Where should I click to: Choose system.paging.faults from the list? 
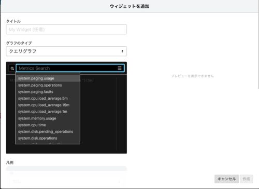coord(48,92)
